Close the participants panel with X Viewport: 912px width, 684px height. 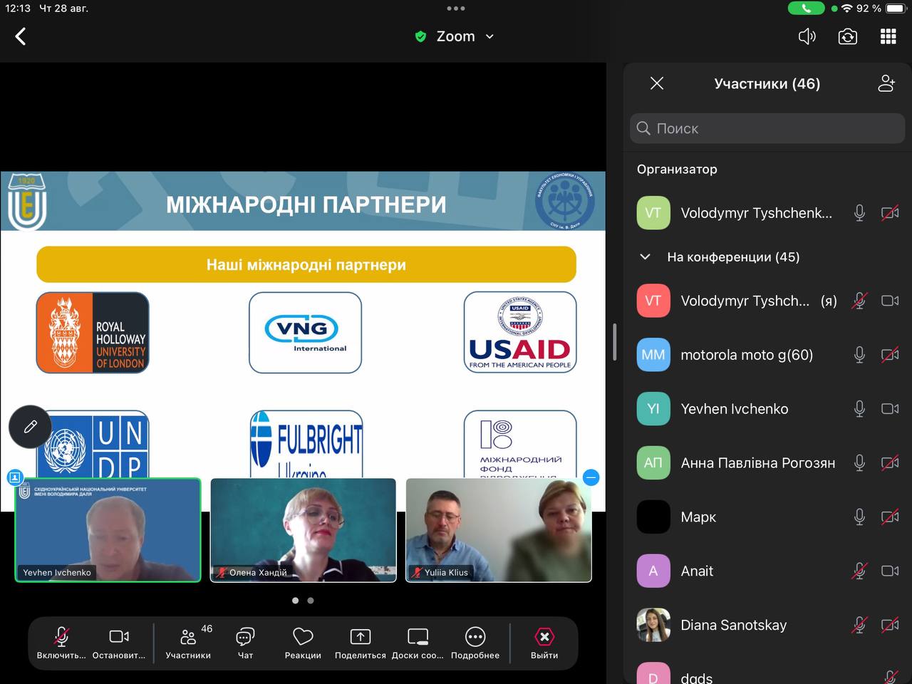pos(657,83)
